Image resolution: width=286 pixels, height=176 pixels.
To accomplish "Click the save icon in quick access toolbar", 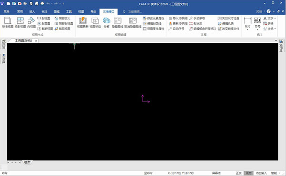I will 31,3.
